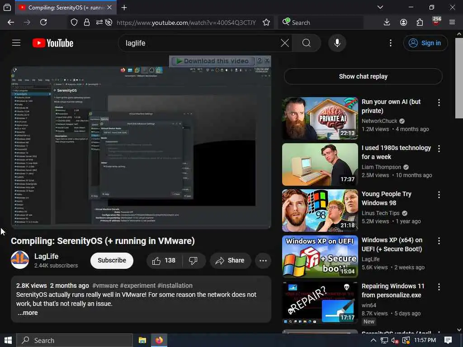Open Young People Try Windows 98 thumbnail
The image size is (463, 347).
tap(320, 211)
